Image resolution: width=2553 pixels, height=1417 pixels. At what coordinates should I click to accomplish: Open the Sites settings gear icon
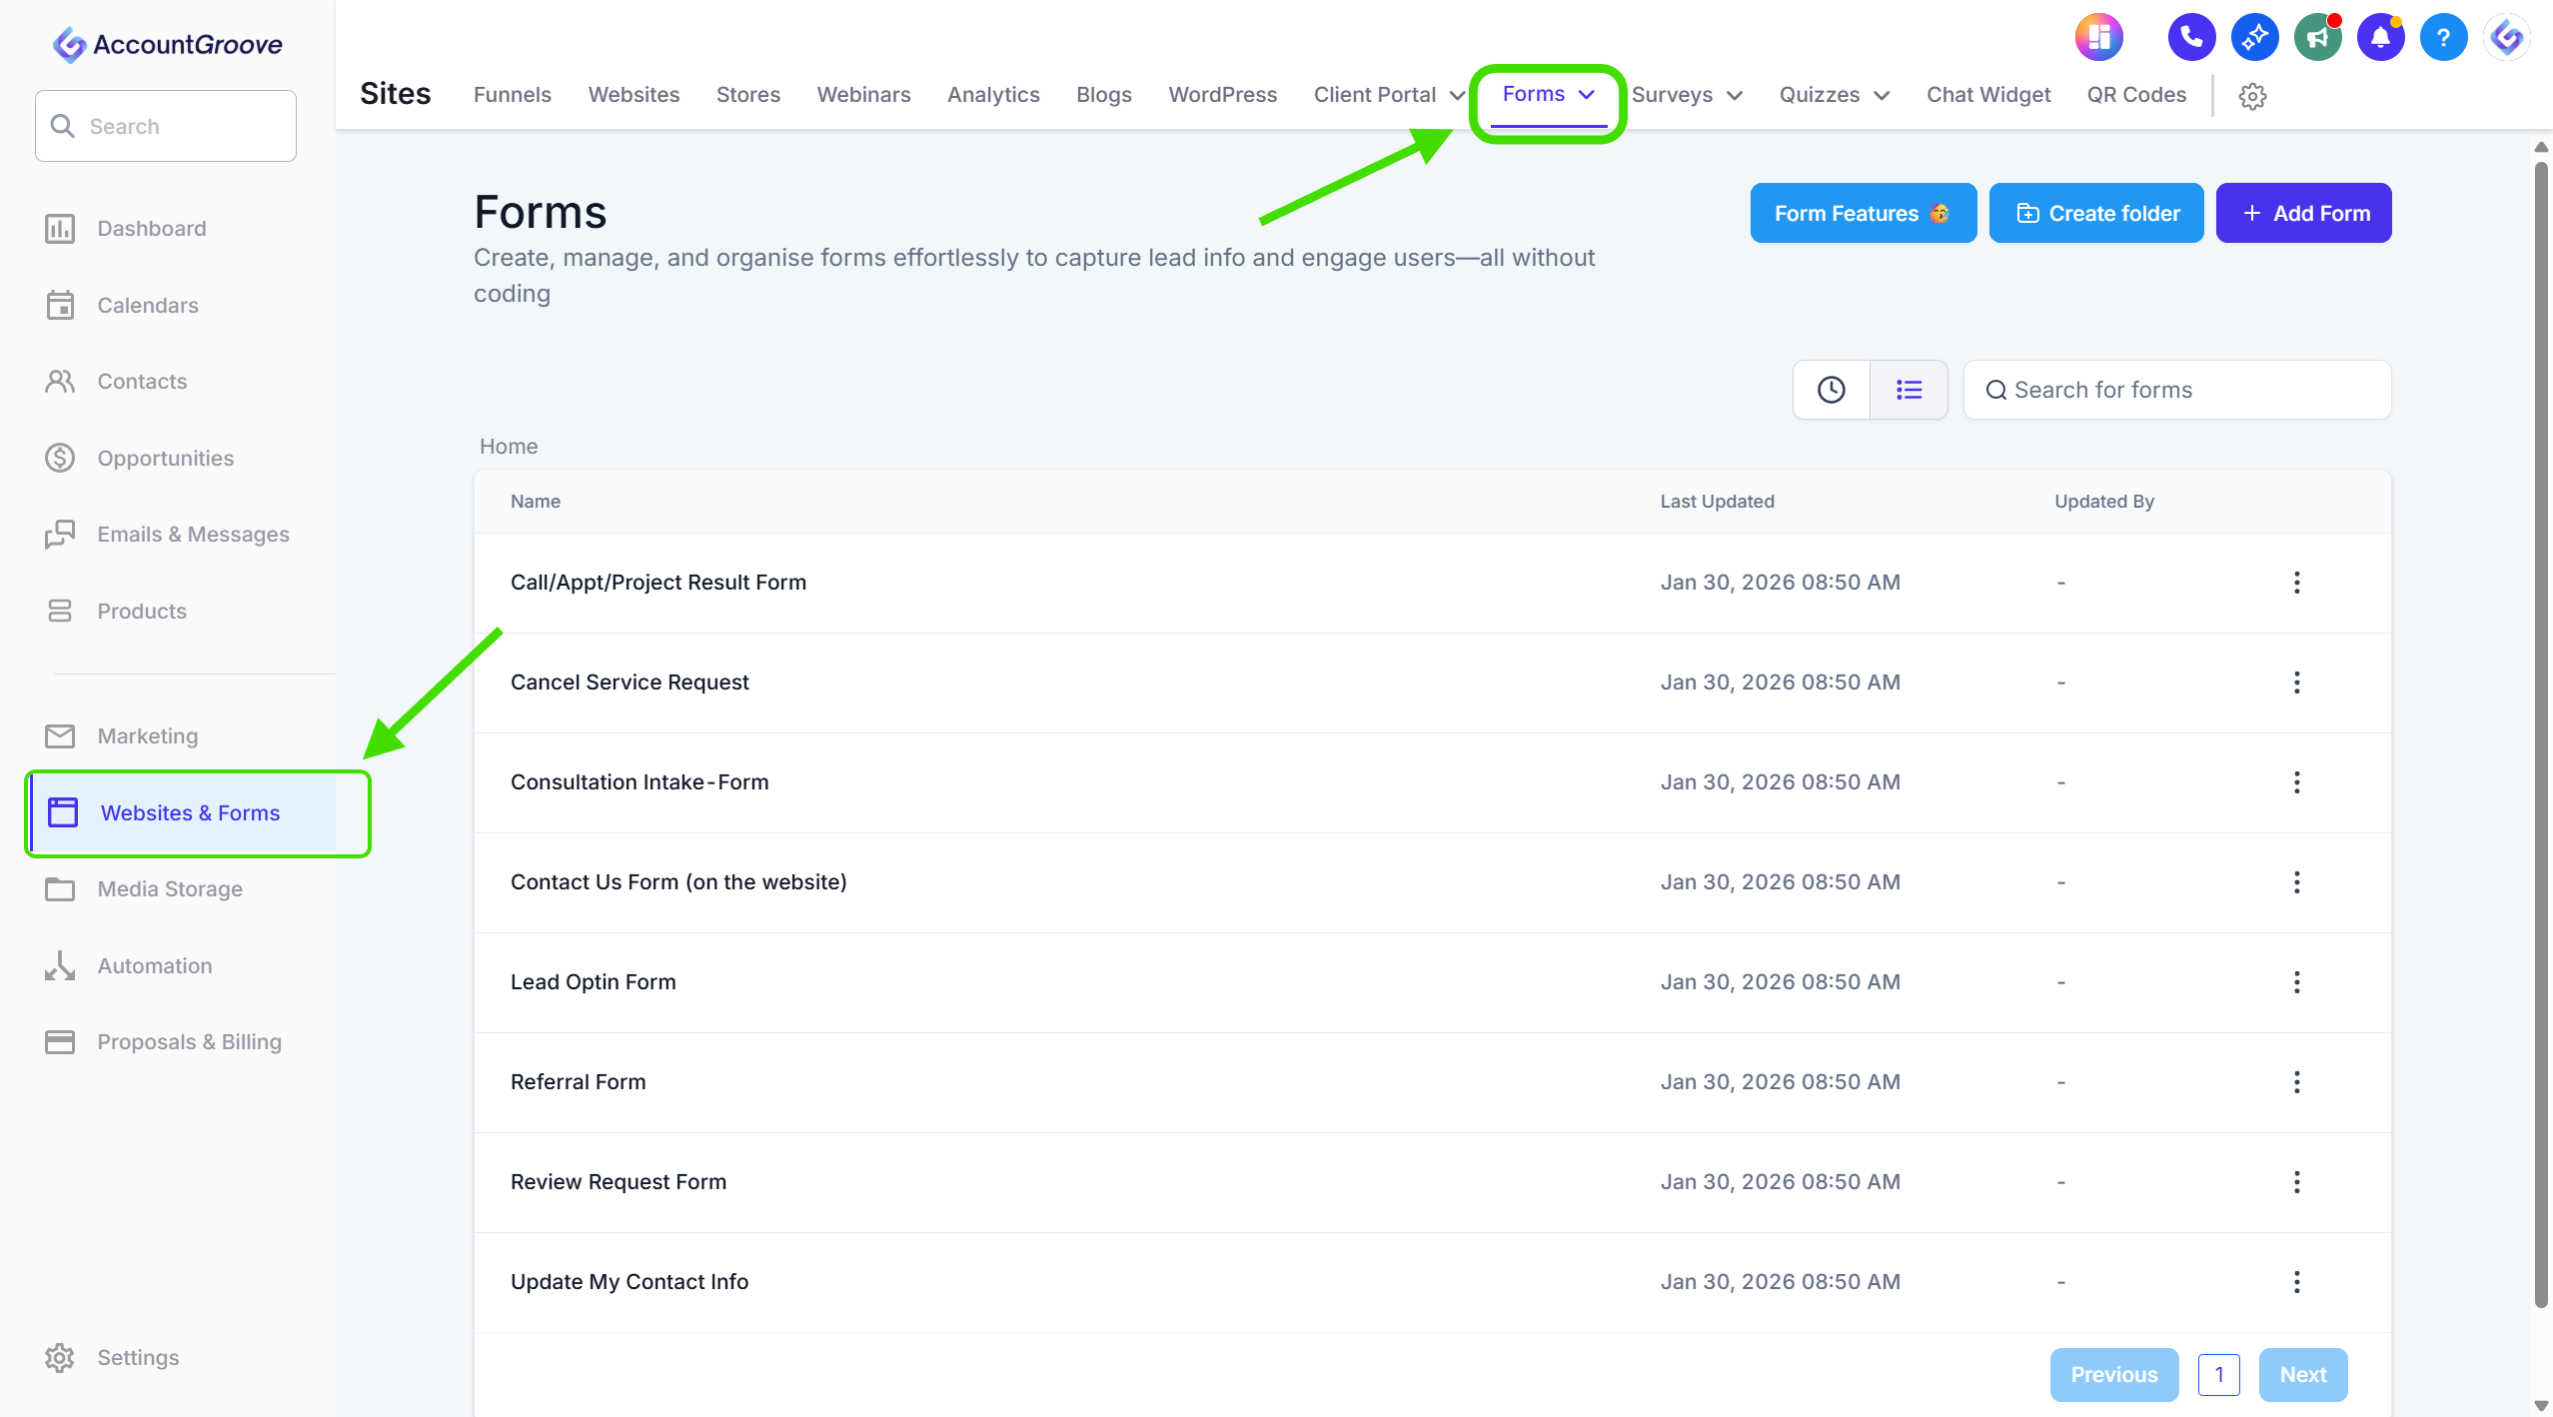2252,96
